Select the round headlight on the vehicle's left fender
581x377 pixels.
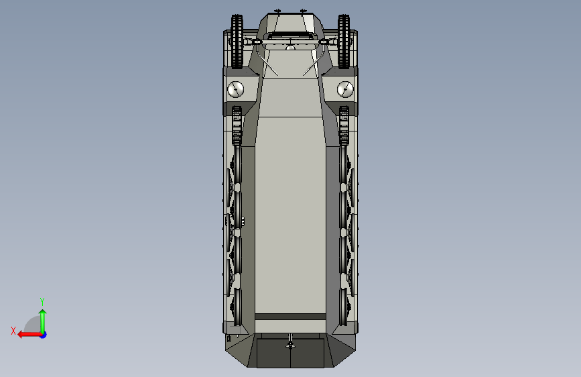point(235,89)
